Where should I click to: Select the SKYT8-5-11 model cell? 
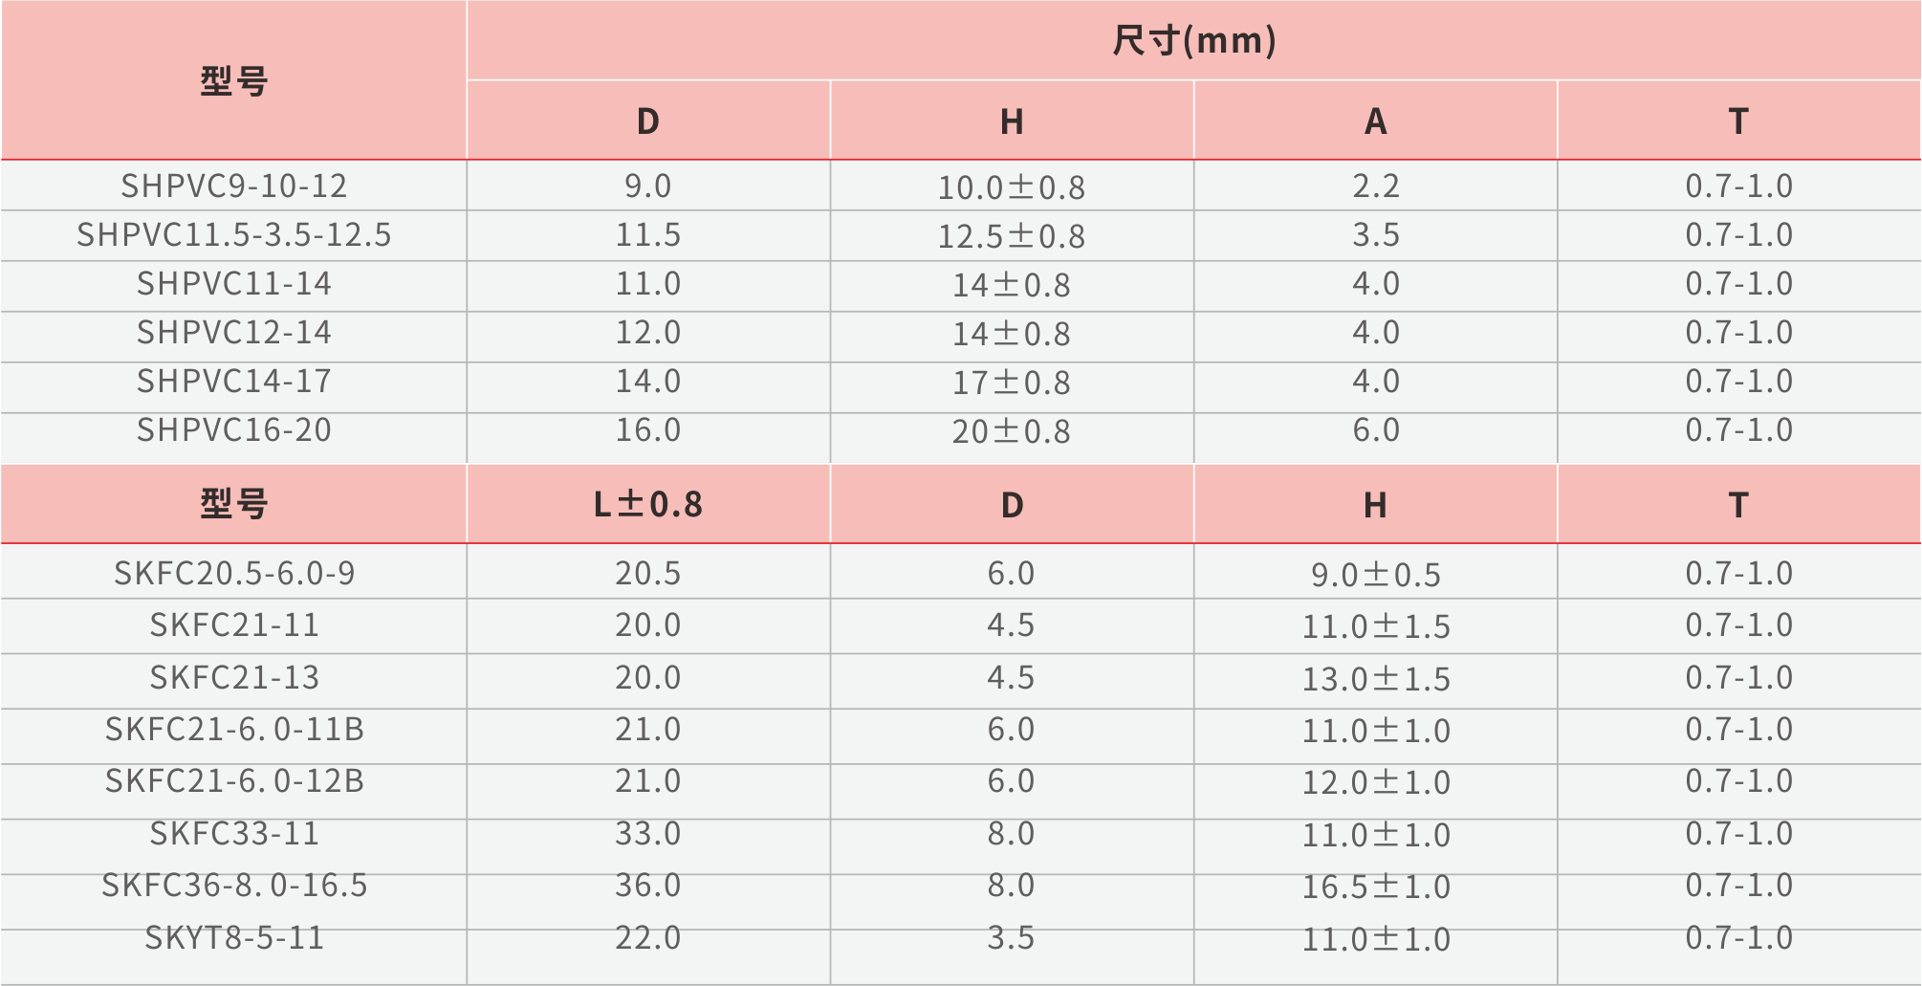[x=233, y=938]
